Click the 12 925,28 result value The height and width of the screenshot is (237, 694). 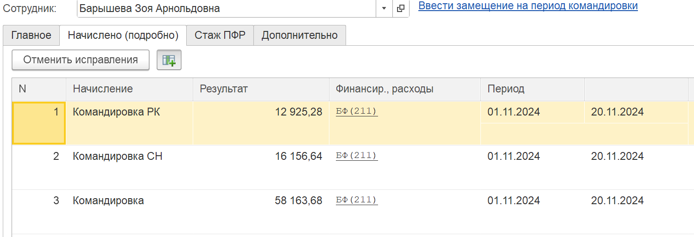(298, 112)
